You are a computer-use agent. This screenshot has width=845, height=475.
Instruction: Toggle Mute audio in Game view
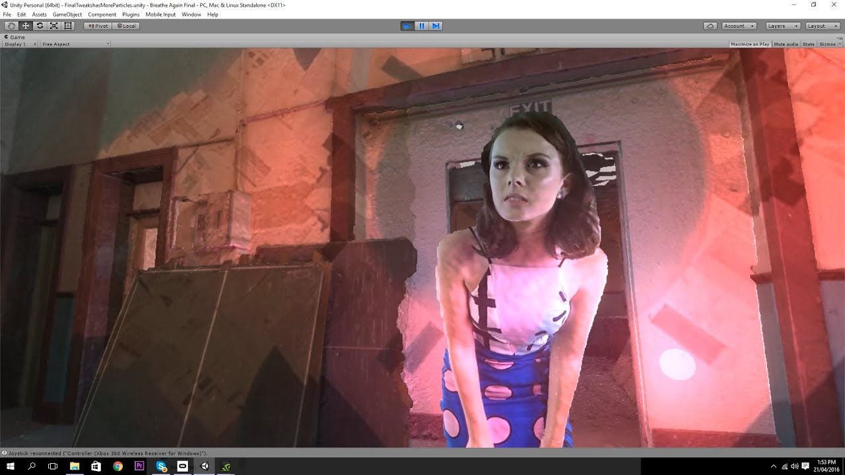(x=786, y=44)
